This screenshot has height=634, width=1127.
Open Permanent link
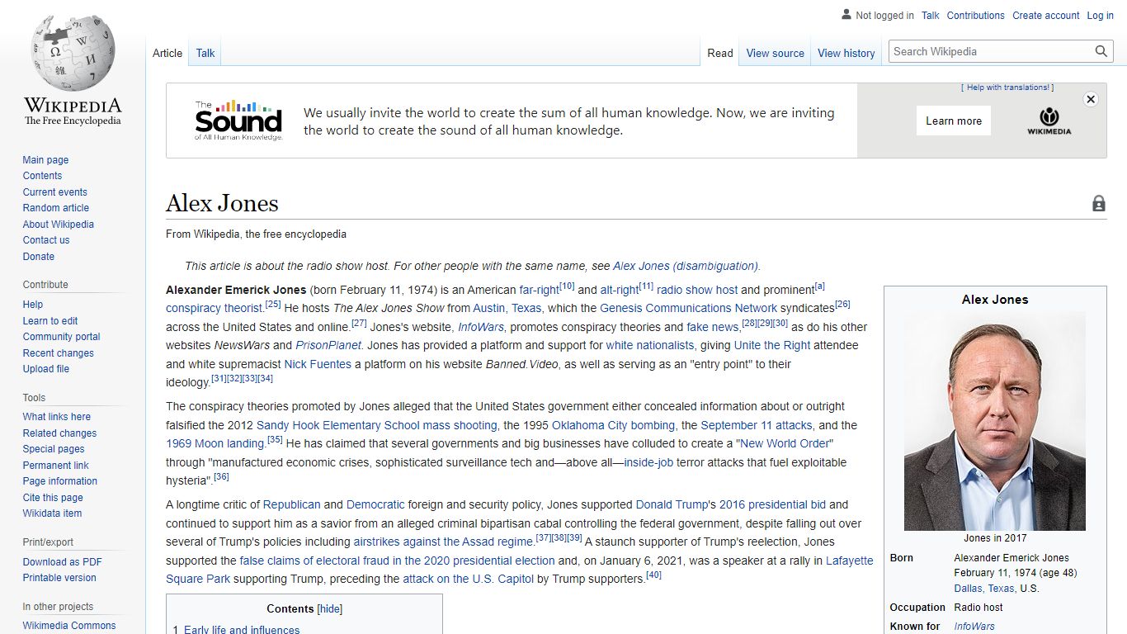[x=55, y=466]
